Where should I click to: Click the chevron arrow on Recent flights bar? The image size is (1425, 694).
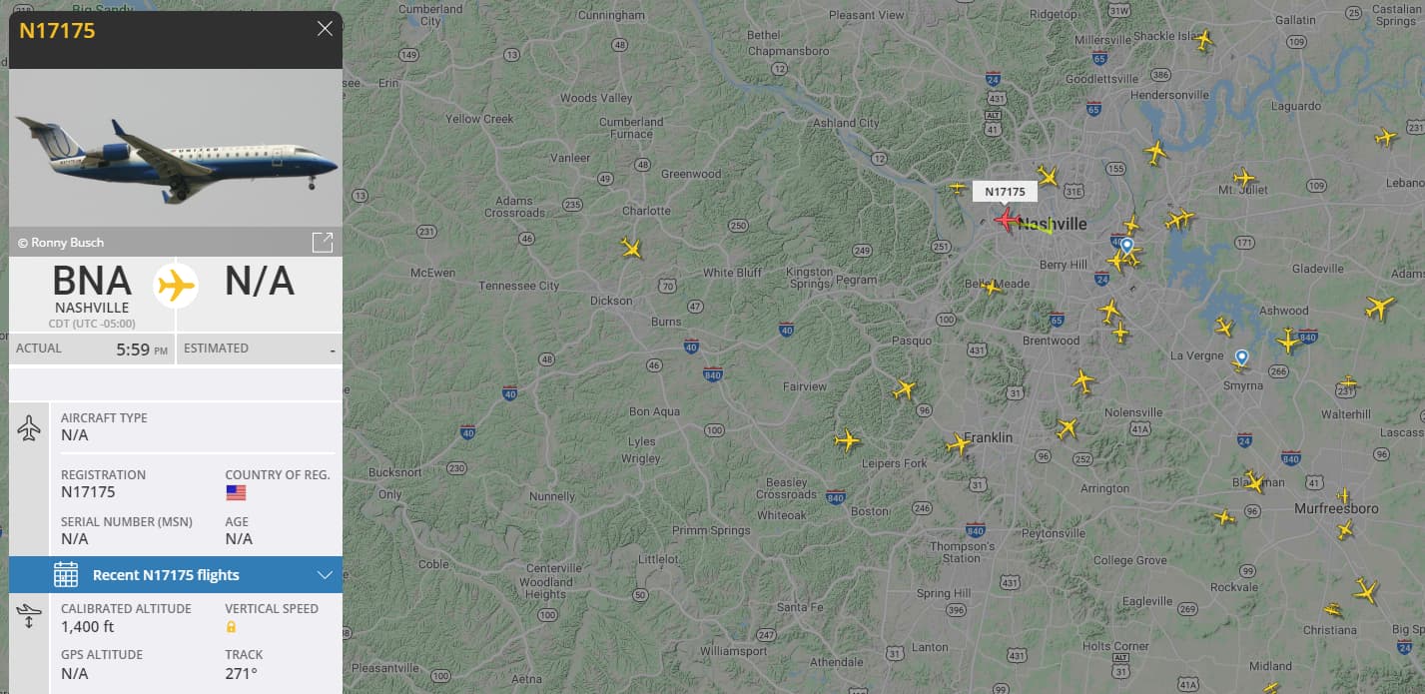pos(324,575)
